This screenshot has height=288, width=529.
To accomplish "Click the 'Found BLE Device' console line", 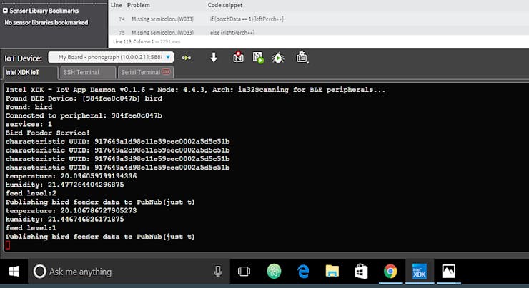I will [x=84, y=98].
